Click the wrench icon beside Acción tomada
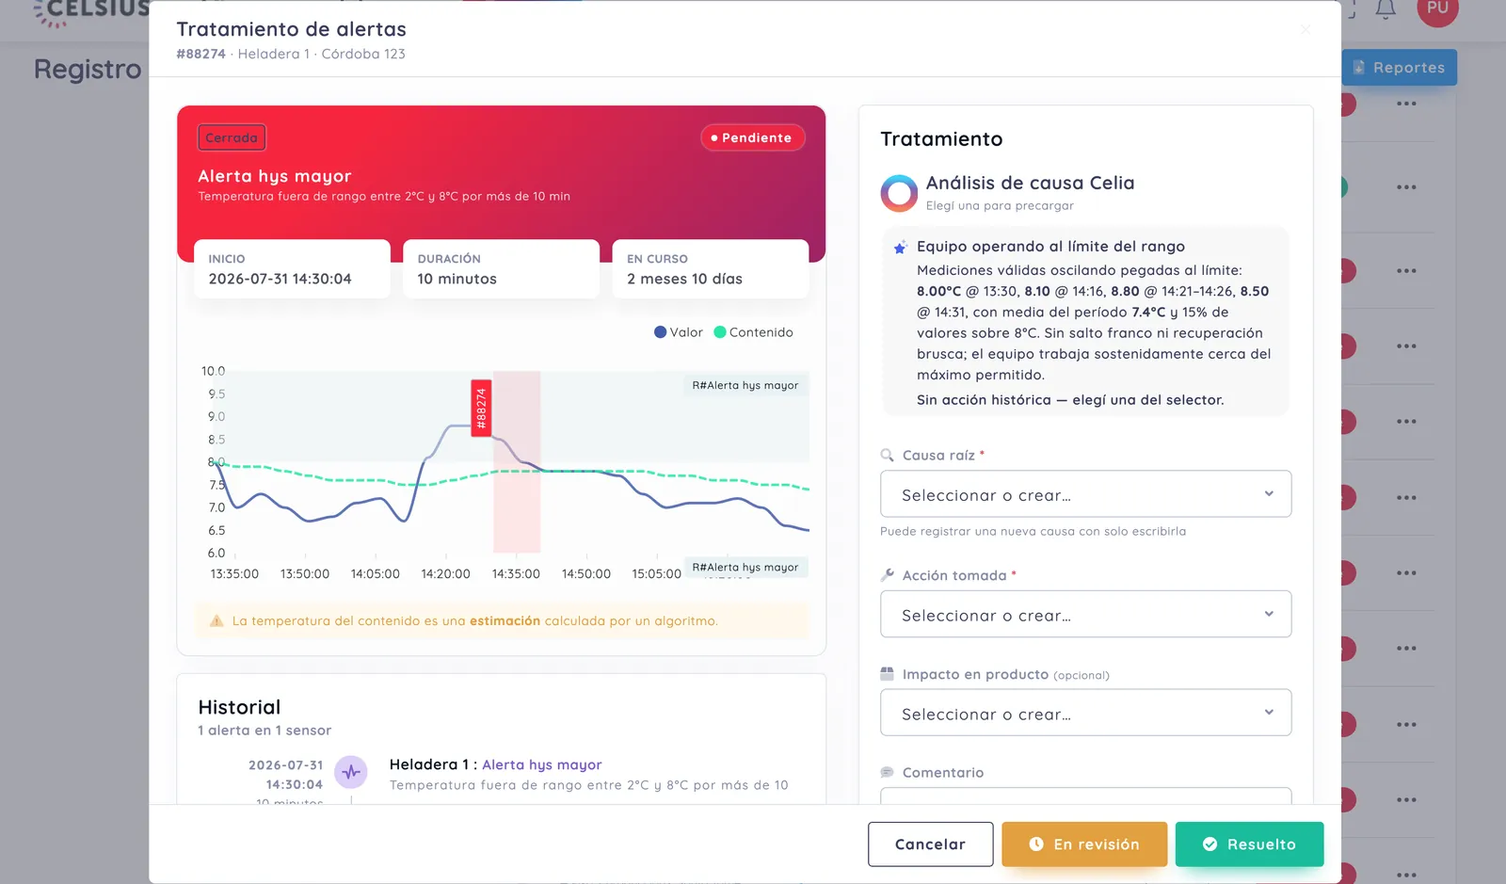The height and width of the screenshot is (884, 1506). [x=887, y=575]
